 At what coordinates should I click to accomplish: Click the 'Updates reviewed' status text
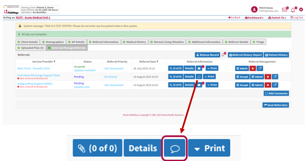click(84, 70)
